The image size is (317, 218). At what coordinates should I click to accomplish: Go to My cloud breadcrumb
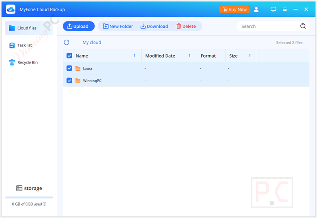pyautogui.click(x=92, y=42)
